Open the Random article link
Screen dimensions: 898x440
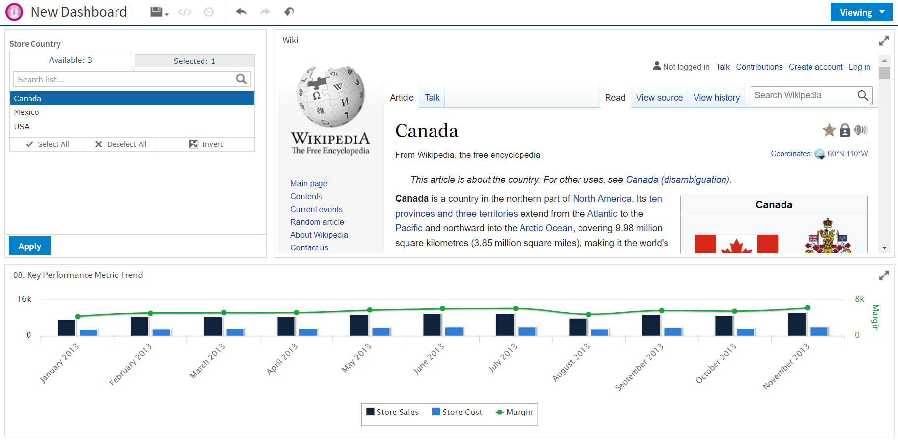click(x=317, y=222)
